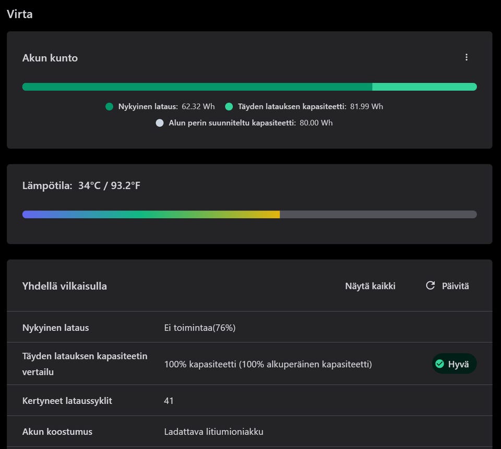
Task: Click the light green end of battery bar
Action: coord(424,87)
